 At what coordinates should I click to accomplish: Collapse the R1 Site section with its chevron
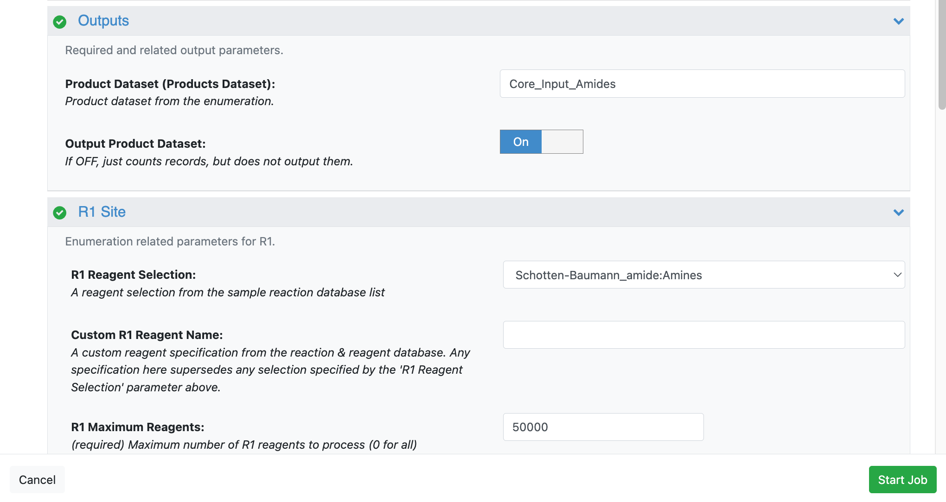(898, 213)
